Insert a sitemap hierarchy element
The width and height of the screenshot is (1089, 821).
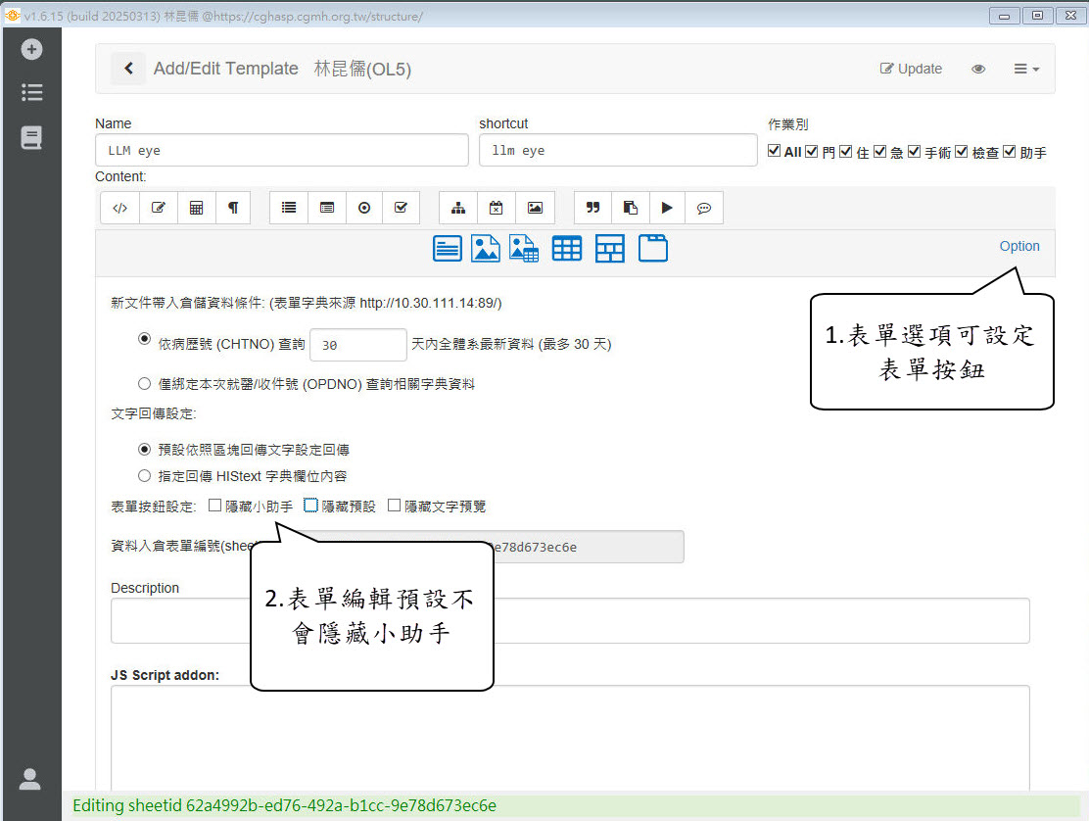coord(457,208)
